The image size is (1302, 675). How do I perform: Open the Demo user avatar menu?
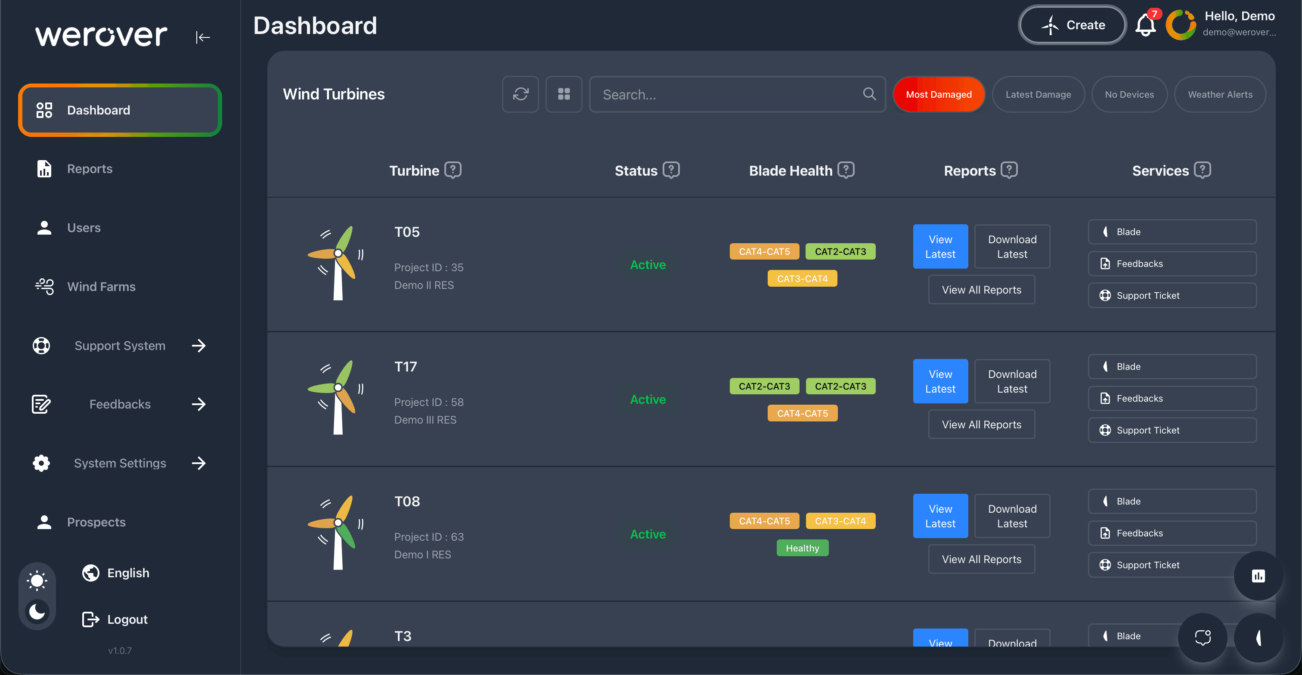1181,24
